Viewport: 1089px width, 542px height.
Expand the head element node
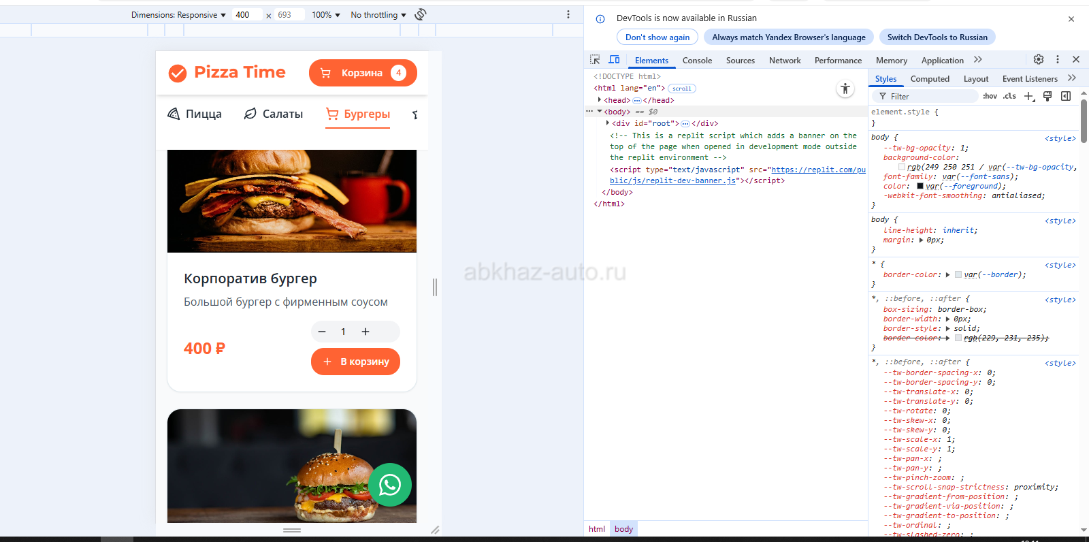[600, 100]
